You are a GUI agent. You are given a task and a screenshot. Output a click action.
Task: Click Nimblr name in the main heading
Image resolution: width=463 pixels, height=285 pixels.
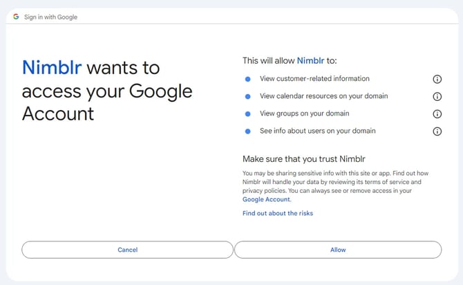coord(52,67)
